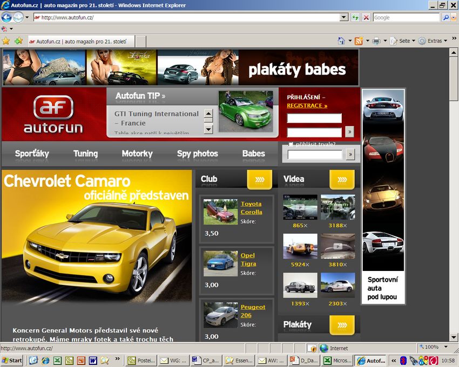Click the Print icon in the command bar
The width and height of the screenshot is (459, 367).
click(x=376, y=41)
